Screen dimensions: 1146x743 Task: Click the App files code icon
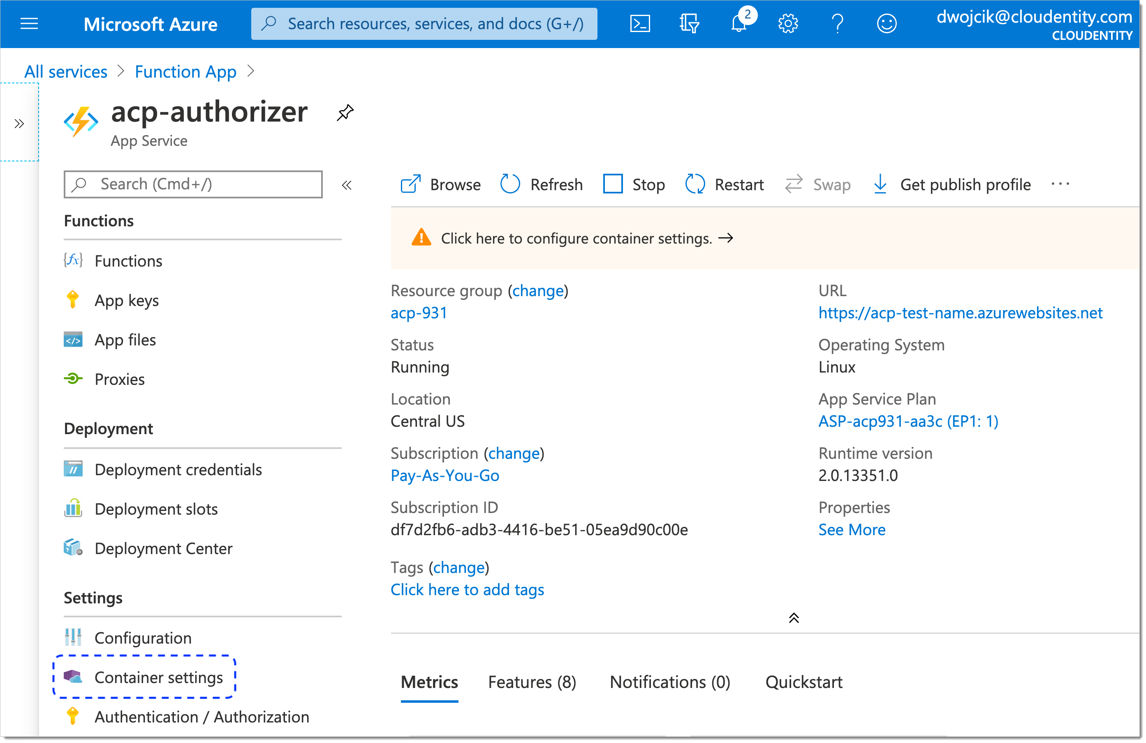click(73, 340)
